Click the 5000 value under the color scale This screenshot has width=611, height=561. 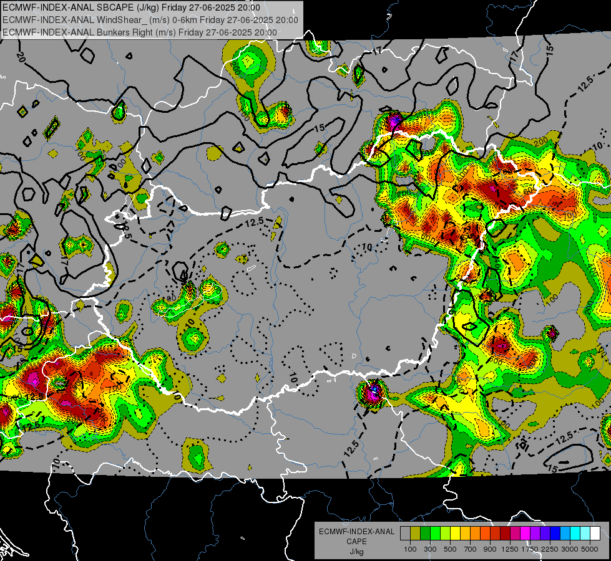[590, 549]
